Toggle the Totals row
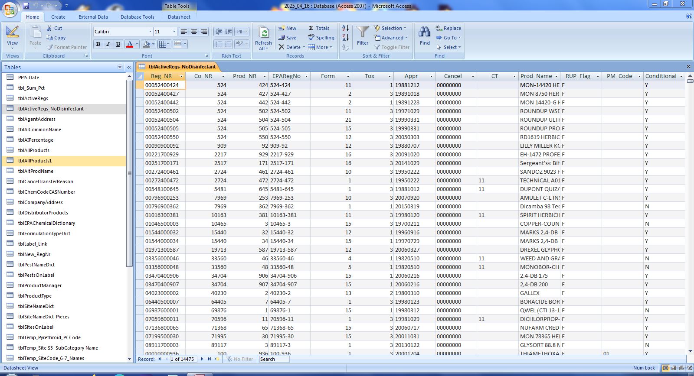 [319, 28]
